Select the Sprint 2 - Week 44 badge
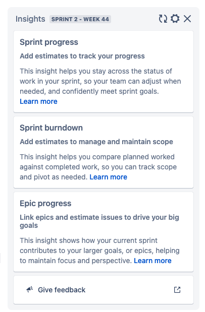 click(80, 19)
